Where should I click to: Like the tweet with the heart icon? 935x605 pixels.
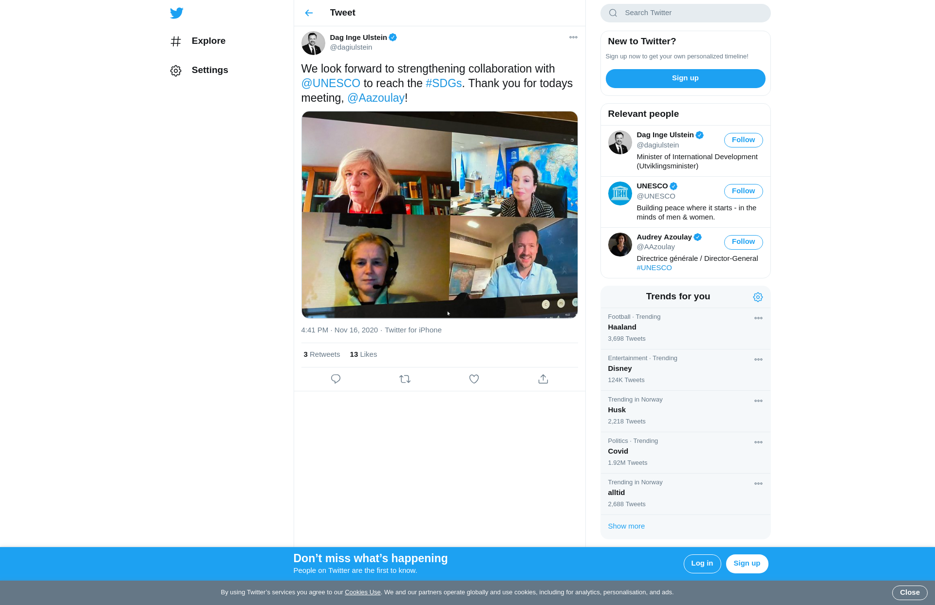[x=474, y=379]
